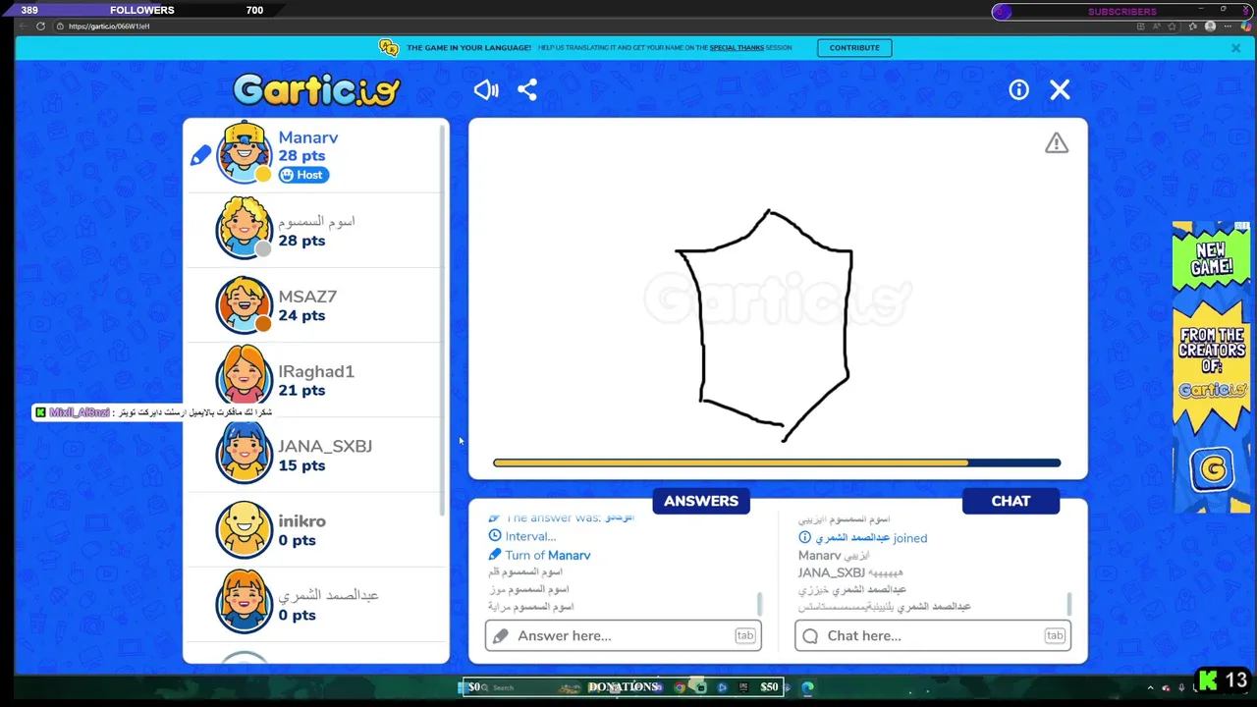Click the 'Turn of Manarv' message
Viewport: 1257px width, 707px height.
[540, 555]
